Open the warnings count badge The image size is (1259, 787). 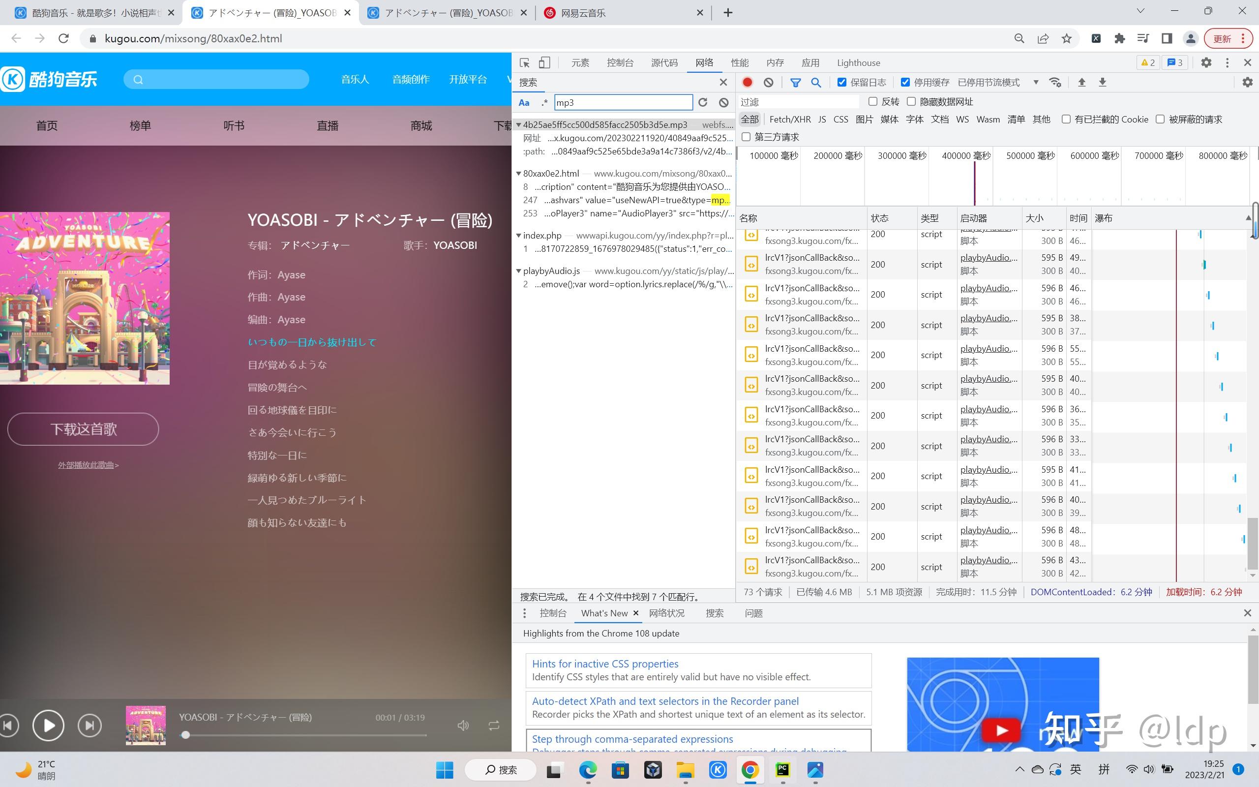pos(1148,63)
